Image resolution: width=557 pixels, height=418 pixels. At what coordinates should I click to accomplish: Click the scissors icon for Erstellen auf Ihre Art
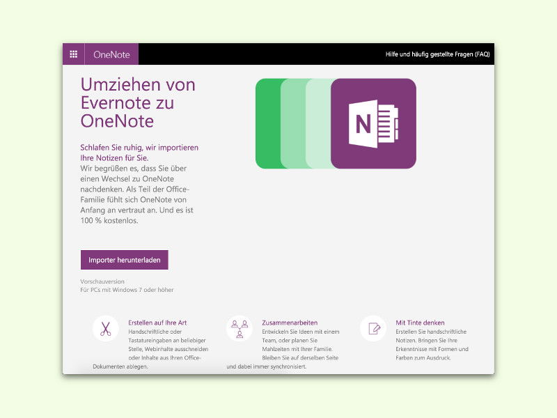pyautogui.click(x=106, y=329)
